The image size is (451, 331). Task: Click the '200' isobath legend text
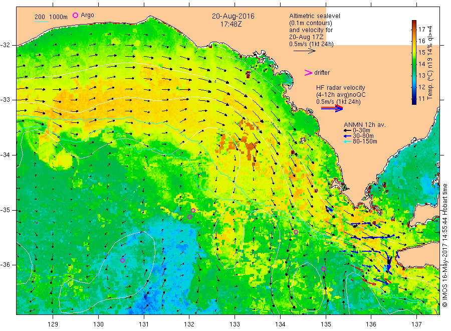(40, 17)
